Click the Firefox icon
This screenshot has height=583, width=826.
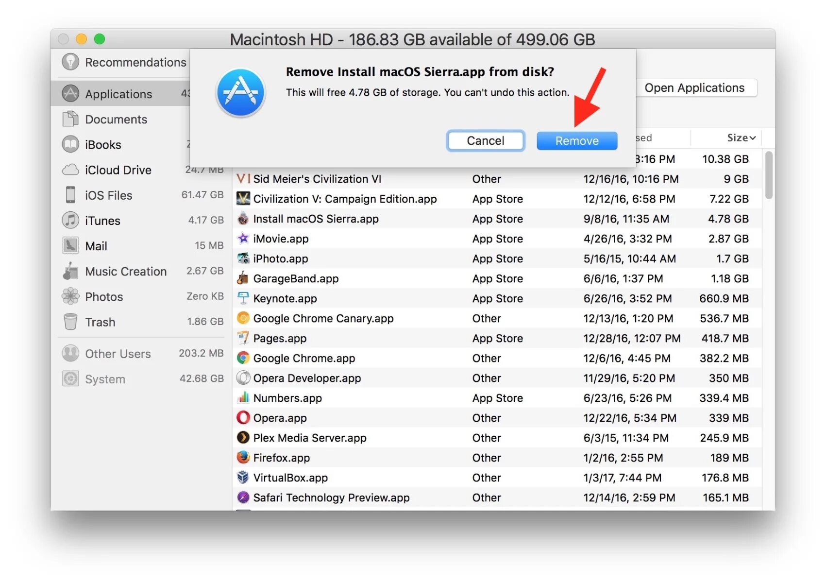coord(243,457)
